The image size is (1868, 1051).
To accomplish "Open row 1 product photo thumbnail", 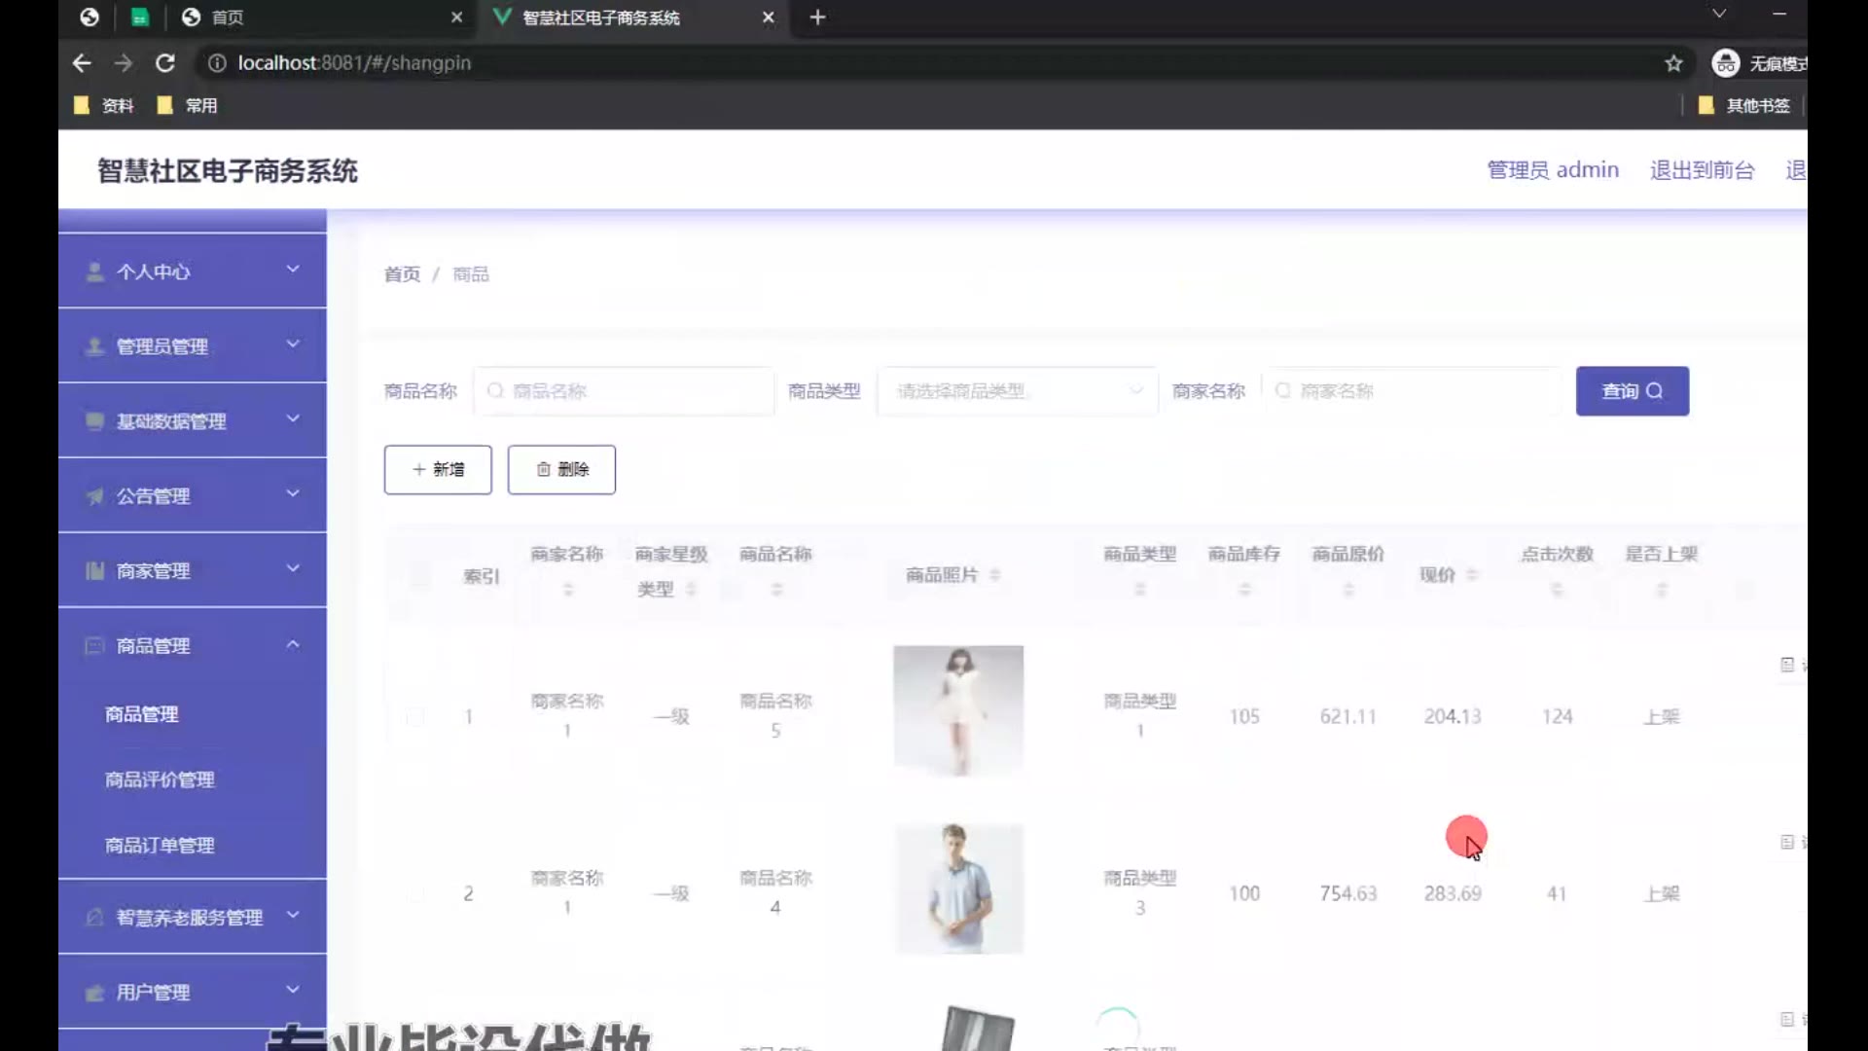I will point(958,710).
